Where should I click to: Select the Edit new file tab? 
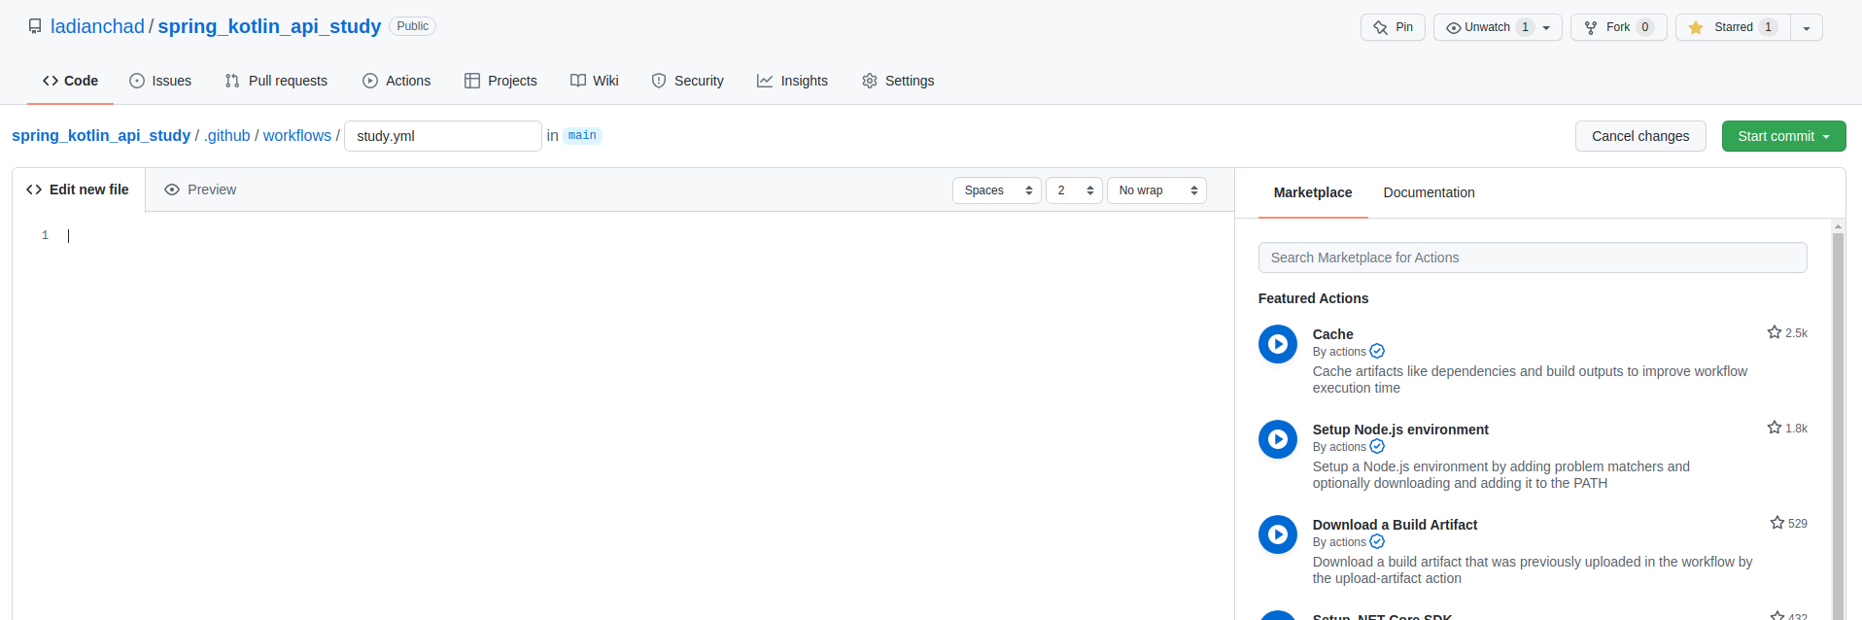click(79, 189)
